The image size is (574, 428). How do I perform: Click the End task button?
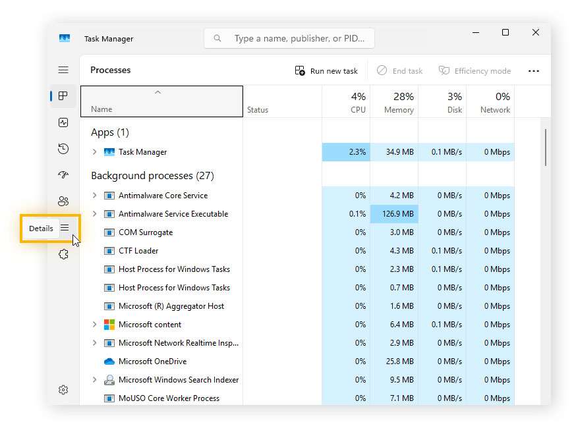(399, 70)
